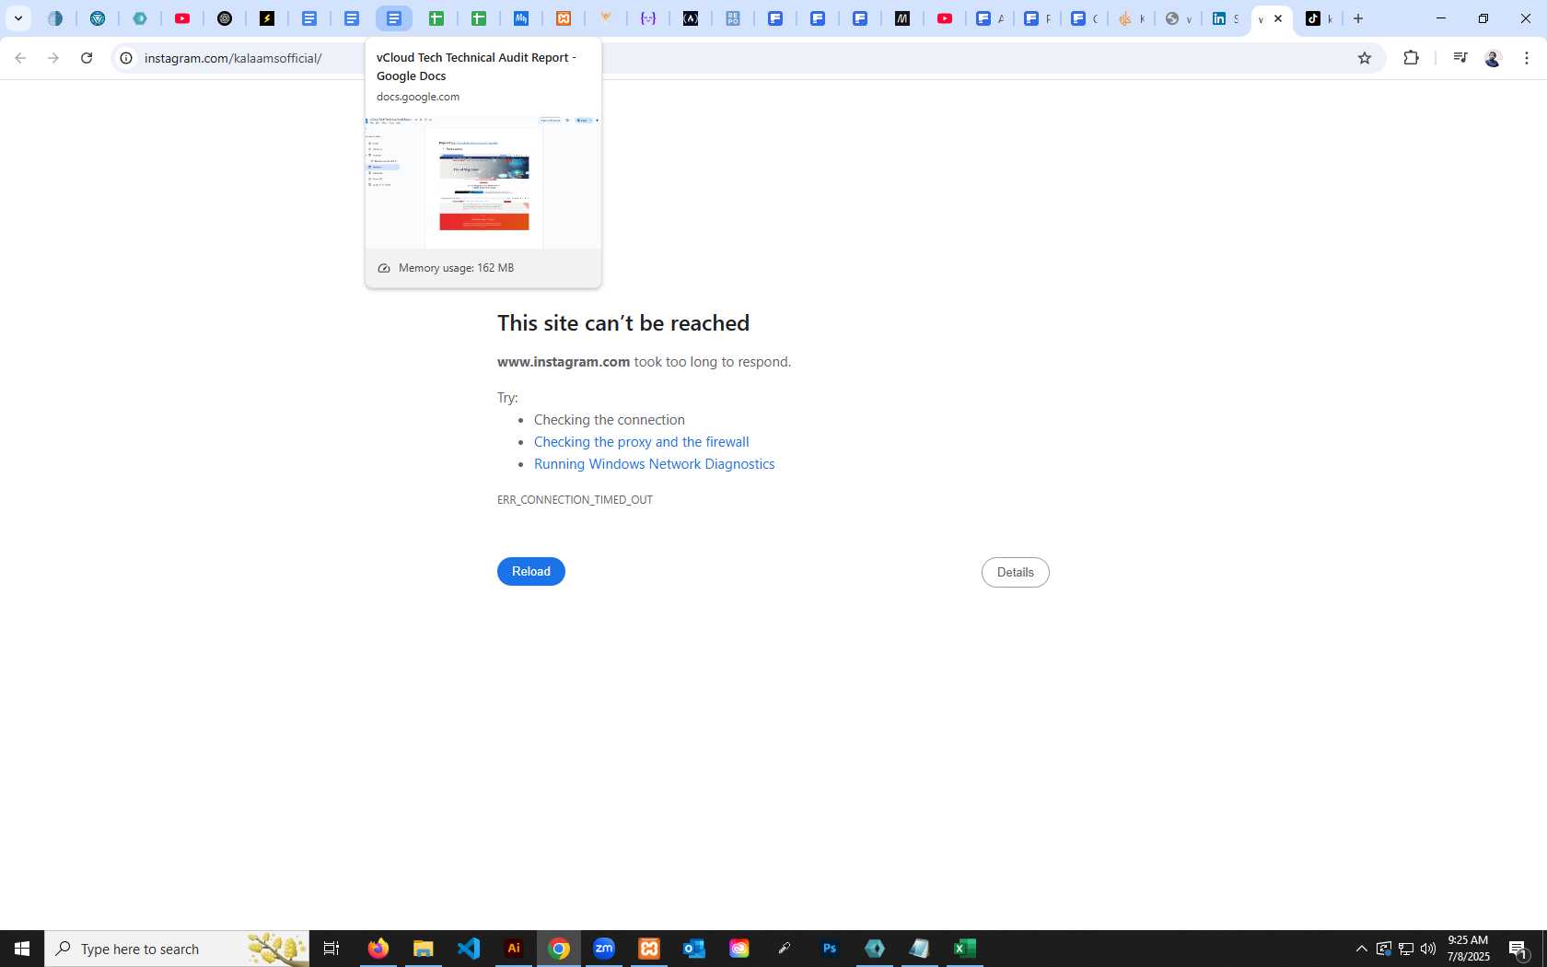Image resolution: width=1547 pixels, height=967 pixels.
Task: Click the Chrome icon in taskbar
Action: pyautogui.click(x=559, y=949)
